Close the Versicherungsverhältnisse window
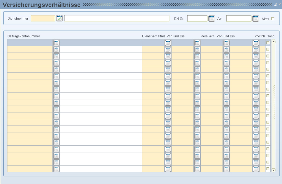This screenshot has height=184, width=282. (279, 5)
